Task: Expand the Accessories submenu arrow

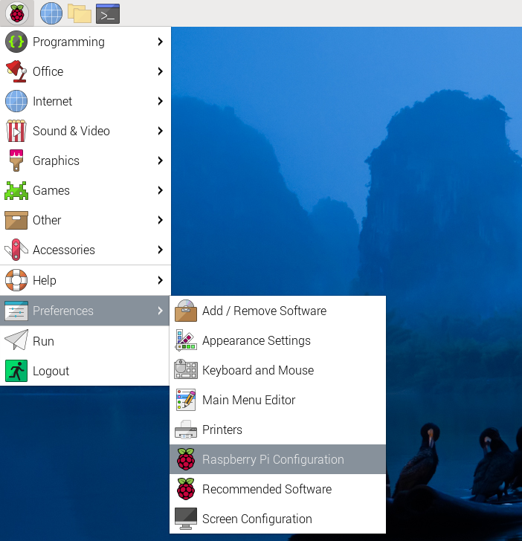Action: coord(160,250)
